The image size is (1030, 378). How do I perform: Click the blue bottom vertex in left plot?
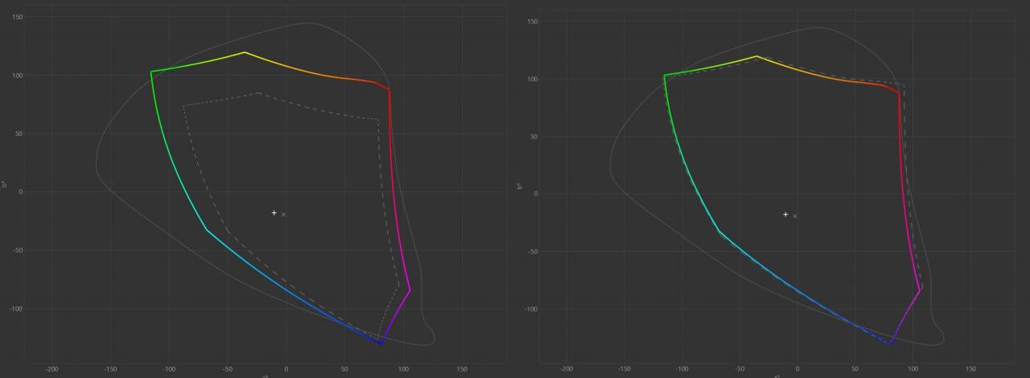pyautogui.click(x=381, y=344)
